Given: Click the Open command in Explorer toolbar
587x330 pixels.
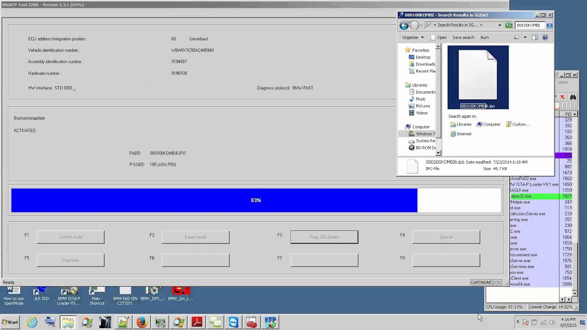Looking at the screenshot, I should tap(438, 38).
